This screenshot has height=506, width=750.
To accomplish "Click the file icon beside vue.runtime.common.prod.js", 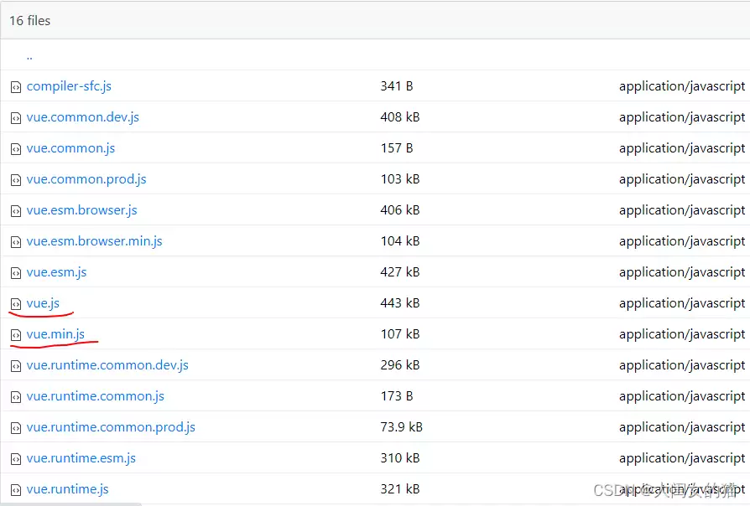I will pyautogui.click(x=16, y=428).
